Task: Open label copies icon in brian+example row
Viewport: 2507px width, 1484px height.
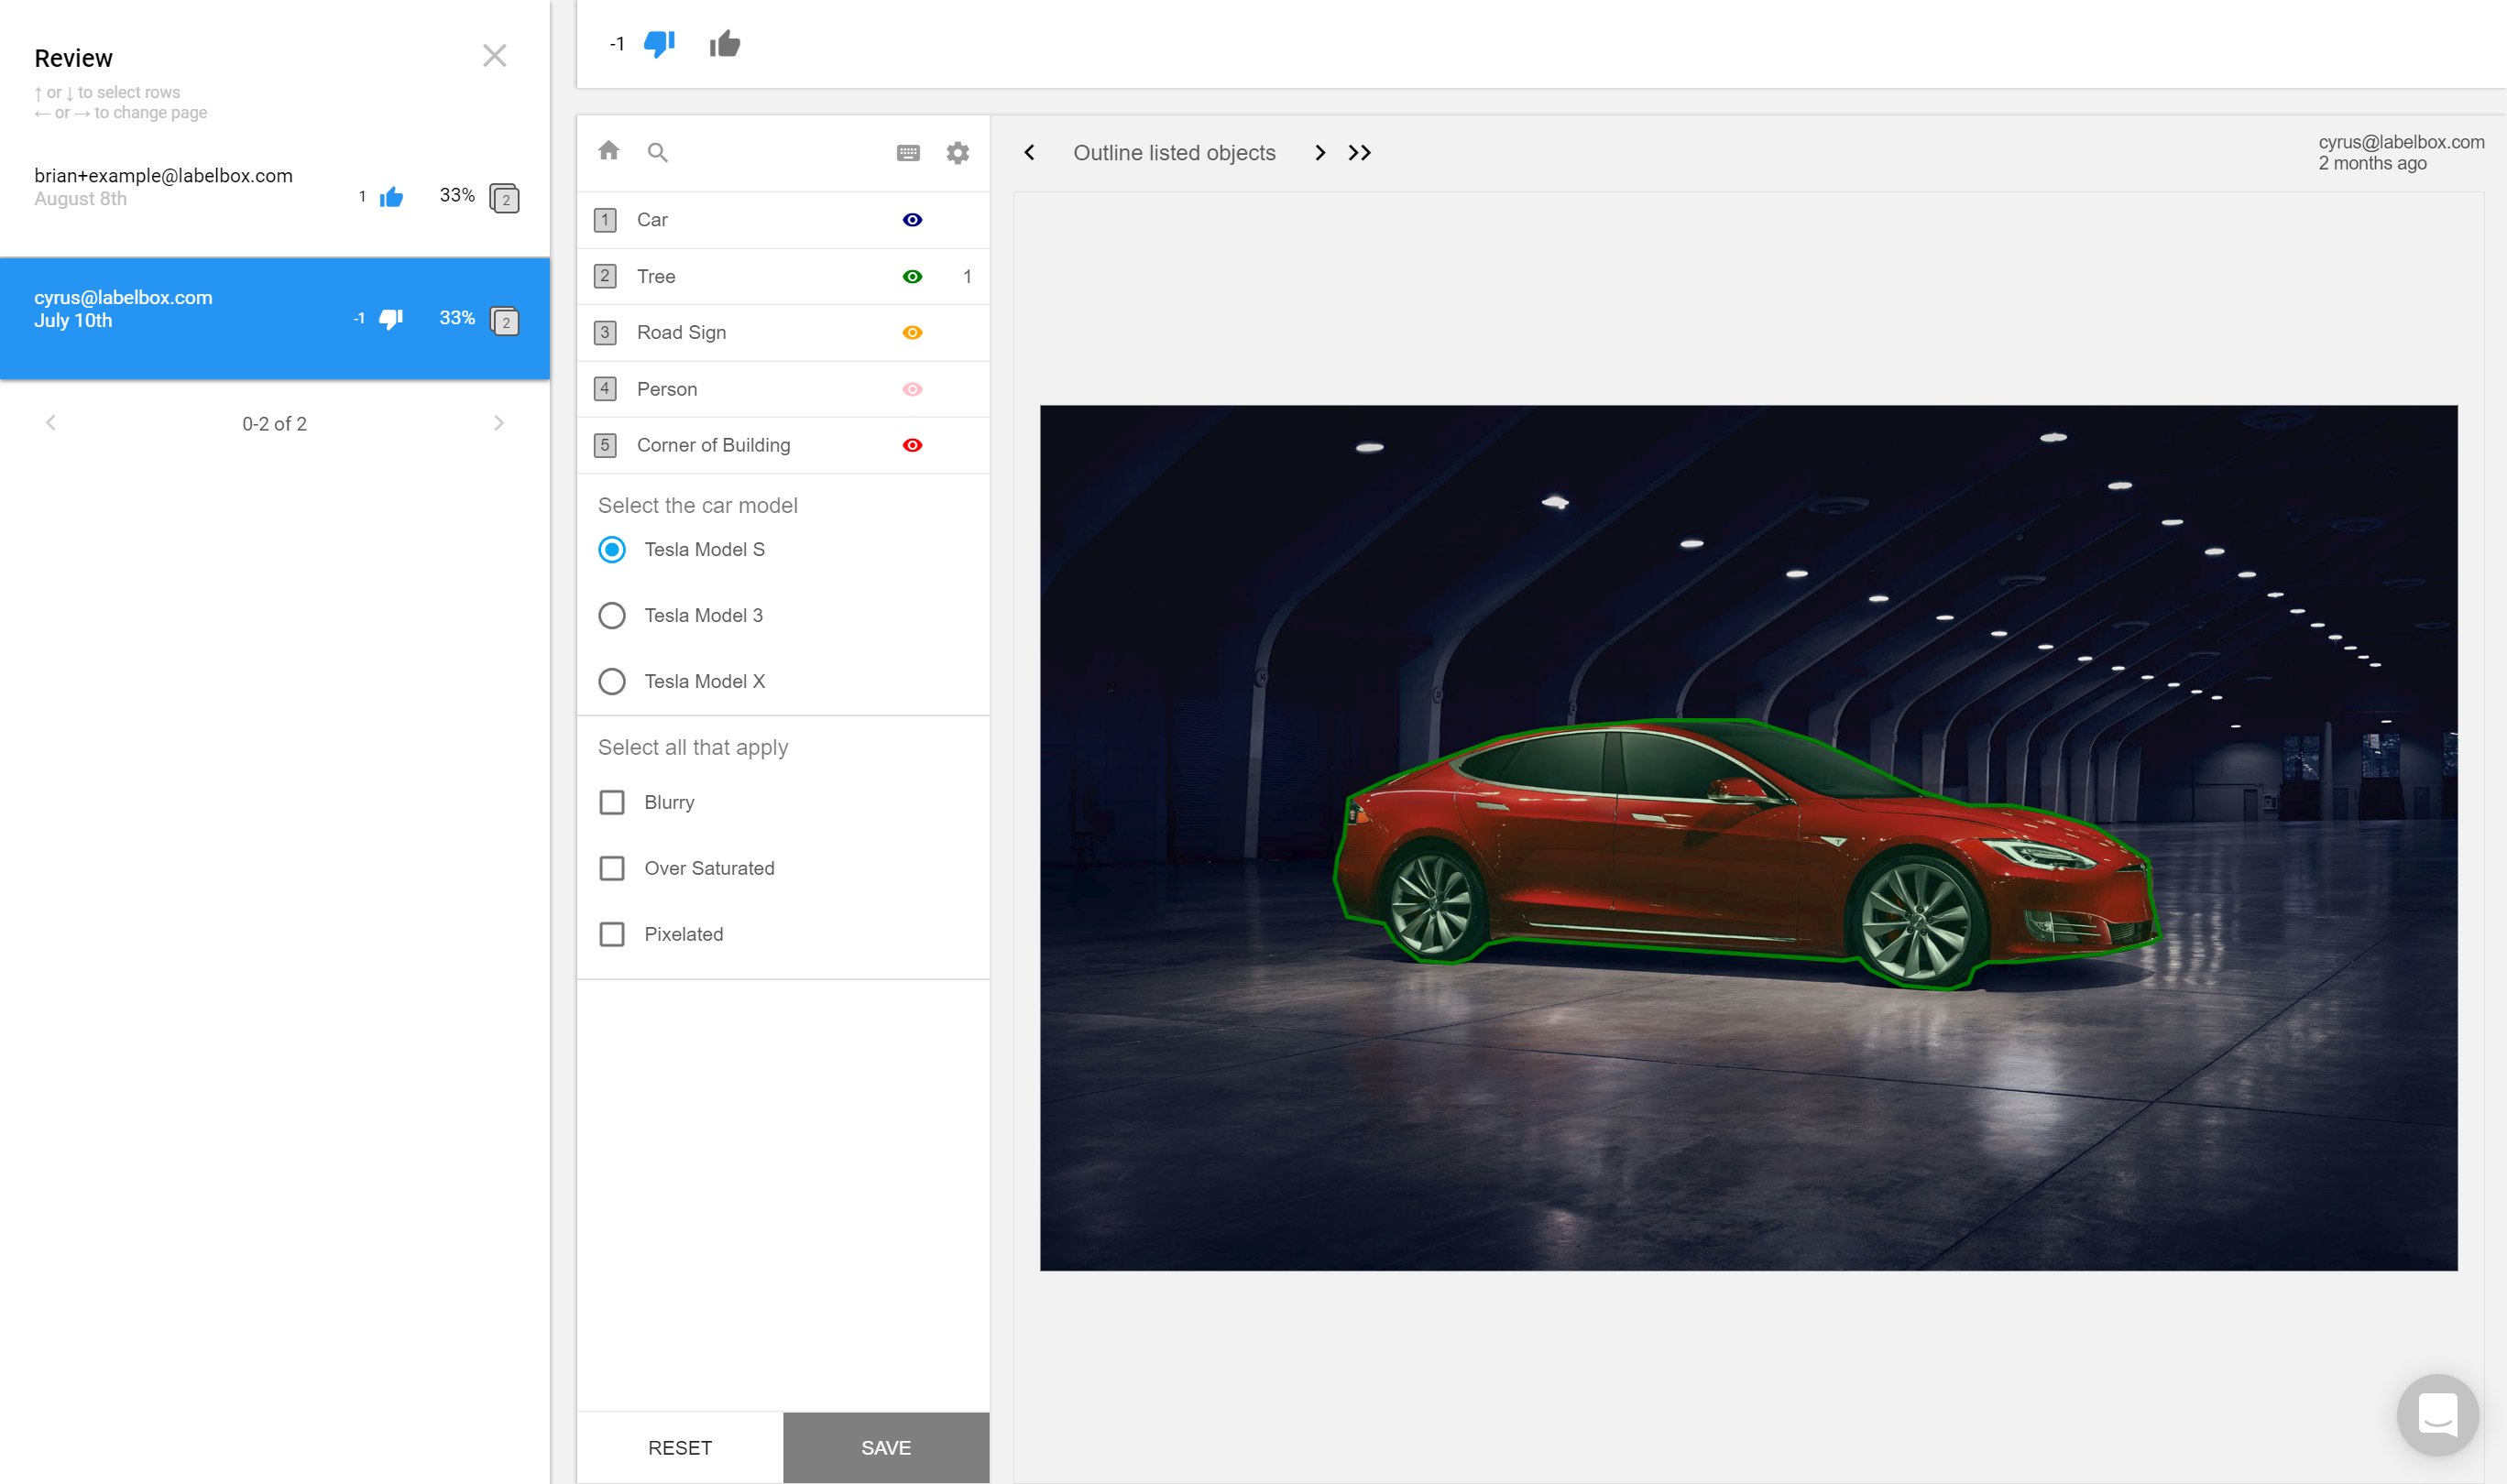Action: [504, 198]
